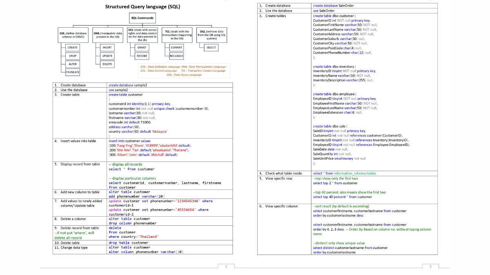Viewport: 490px width, 275px height.
Task: Click '6. View specific column' row label
Action: pyautogui.click(x=278, y=206)
